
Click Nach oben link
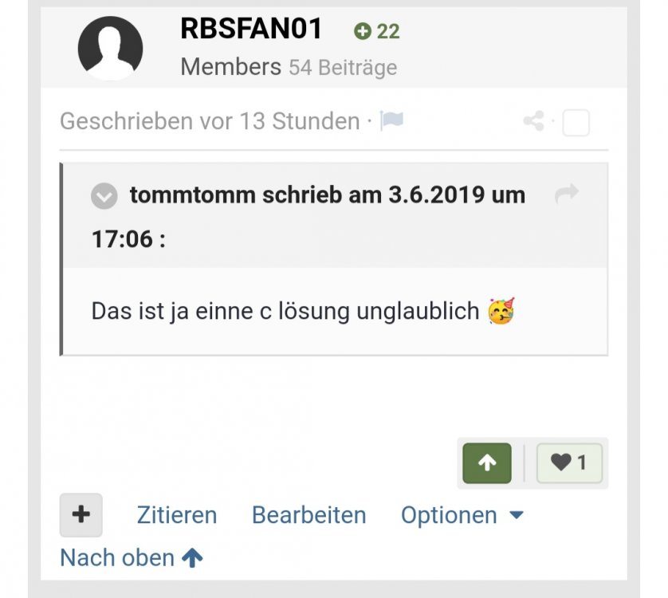coord(132,557)
